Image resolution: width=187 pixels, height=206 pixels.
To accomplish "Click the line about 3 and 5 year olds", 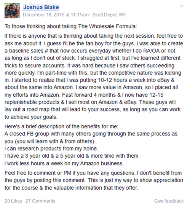I will tap(72, 156).
